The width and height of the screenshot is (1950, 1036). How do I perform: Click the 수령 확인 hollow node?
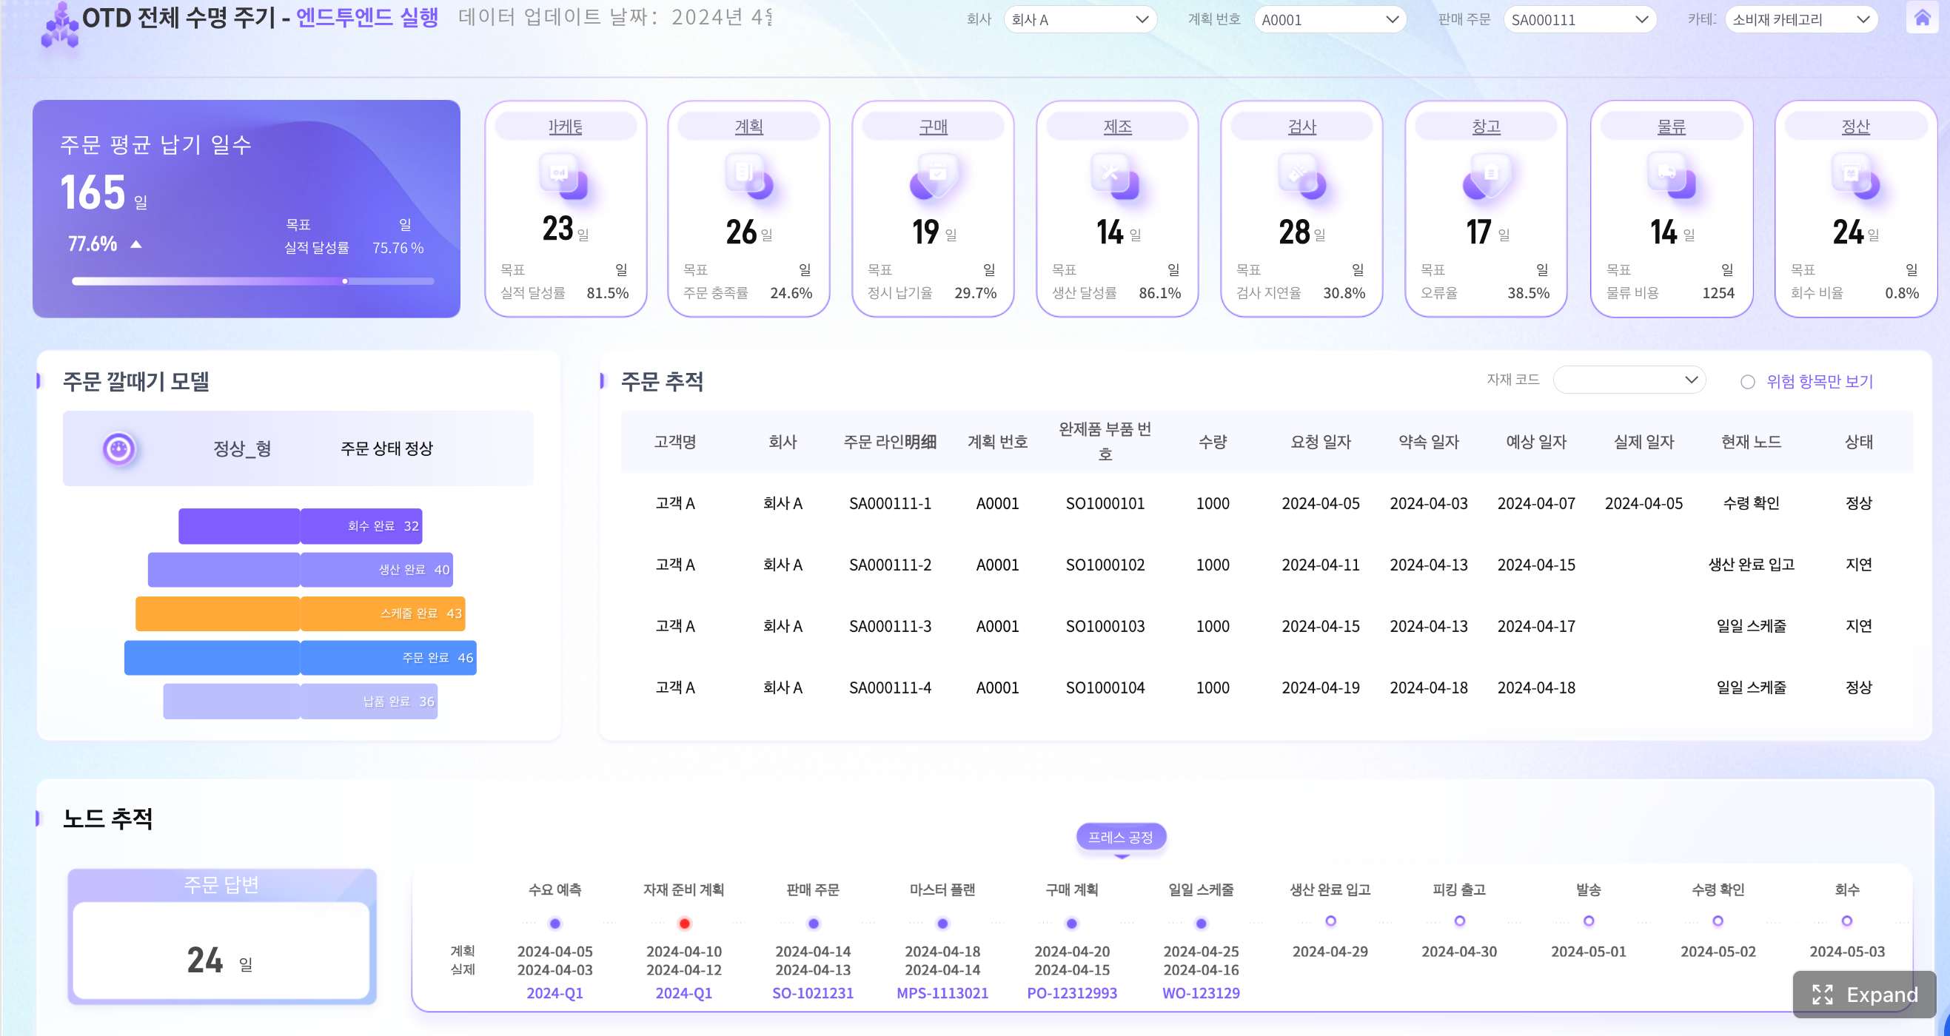[x=1718, y=921]
